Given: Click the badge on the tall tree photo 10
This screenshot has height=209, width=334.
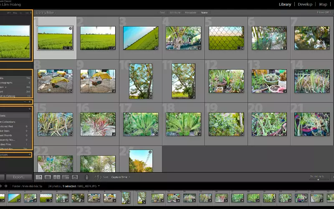Looking at the screenshot, I should click(151, 97).
